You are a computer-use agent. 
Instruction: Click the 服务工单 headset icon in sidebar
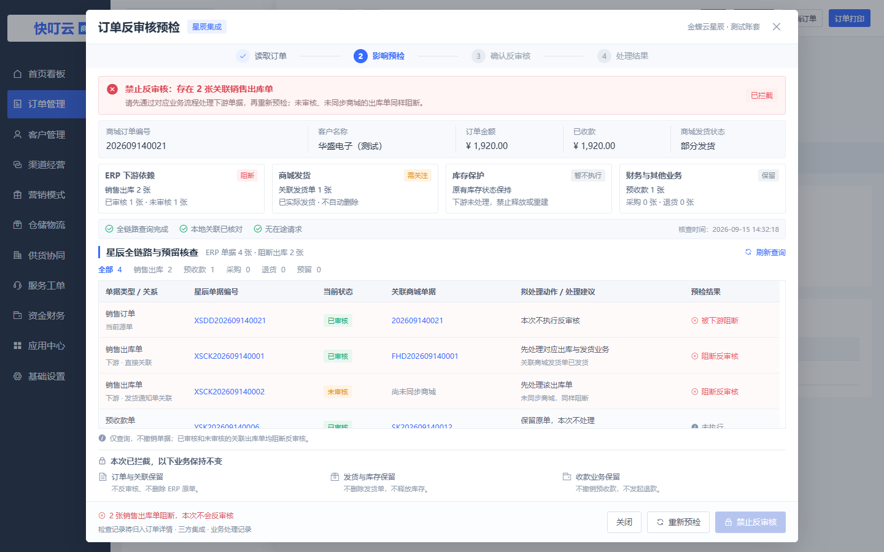(x=18, y=285)
